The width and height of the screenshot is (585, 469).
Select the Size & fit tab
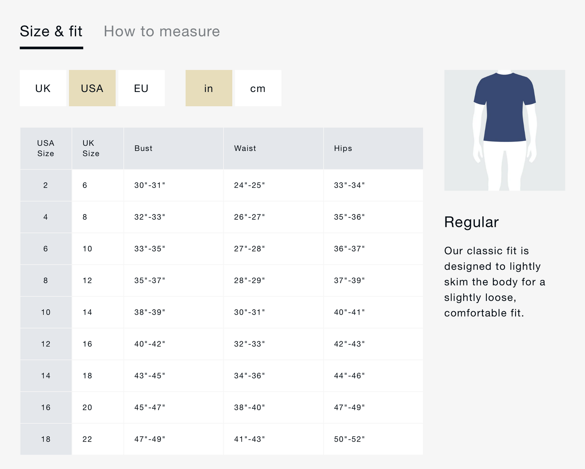click(x=51, y=32)
